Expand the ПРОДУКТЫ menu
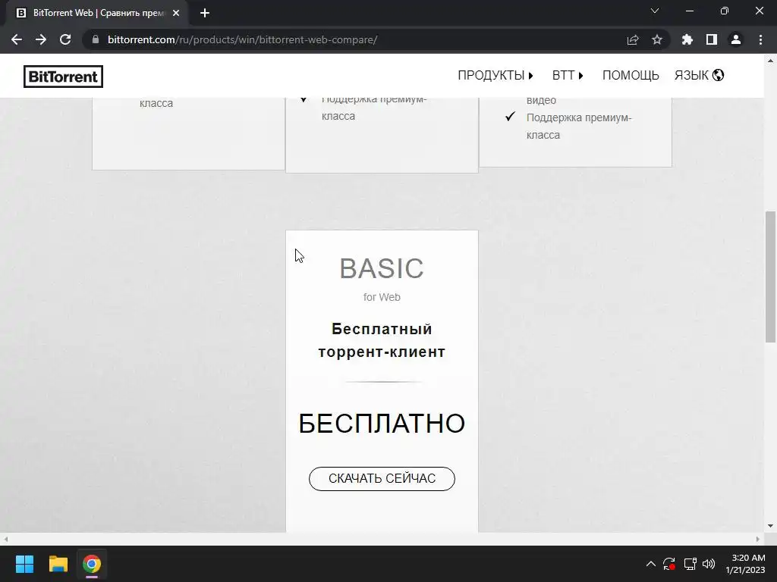The image size is (777, 582). (x=495, y=75)
